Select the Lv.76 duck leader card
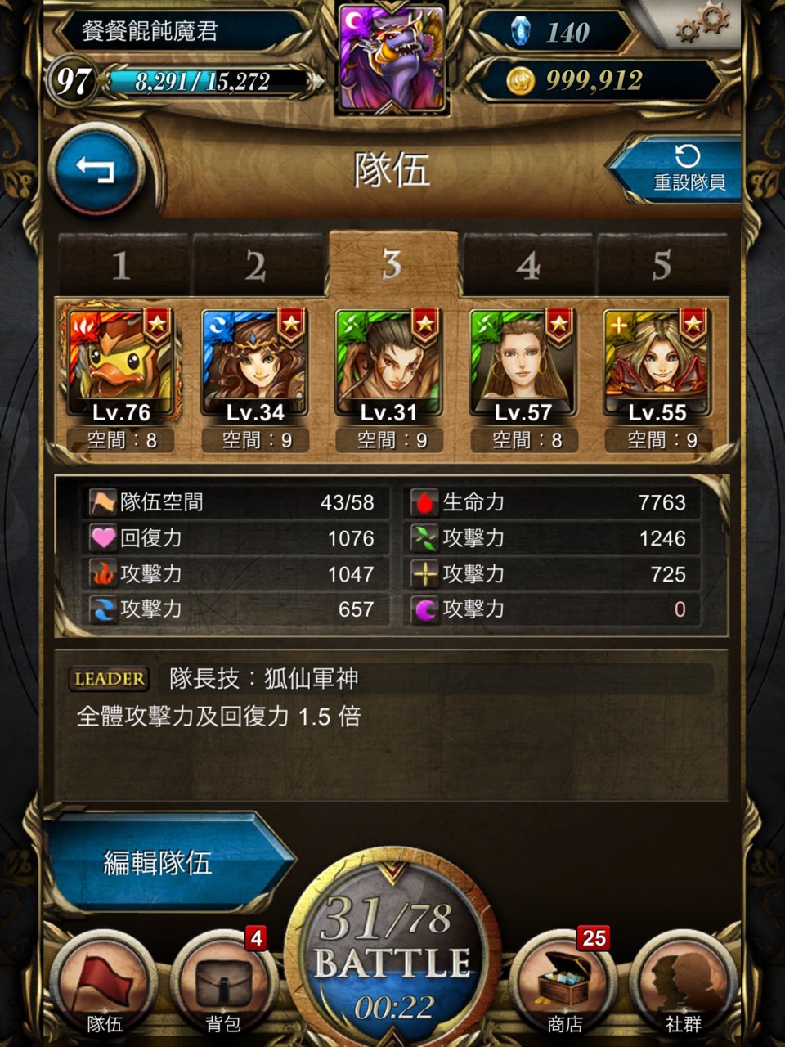This screenshot has width=785, height=1047. tap(121, 364)
